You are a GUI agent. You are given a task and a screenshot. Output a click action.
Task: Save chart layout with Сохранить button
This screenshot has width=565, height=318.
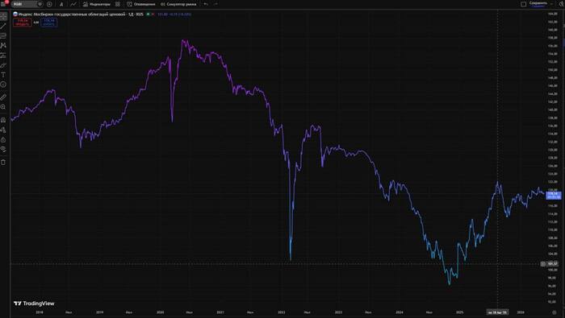click(x=538, y=4)
